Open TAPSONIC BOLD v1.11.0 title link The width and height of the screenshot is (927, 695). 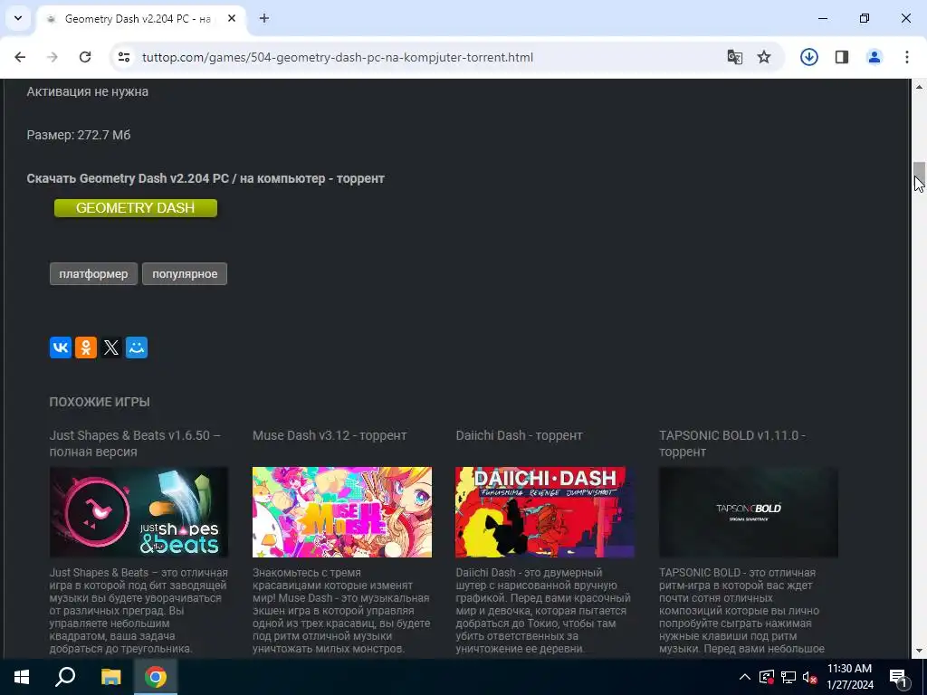[x=731, y=443]
